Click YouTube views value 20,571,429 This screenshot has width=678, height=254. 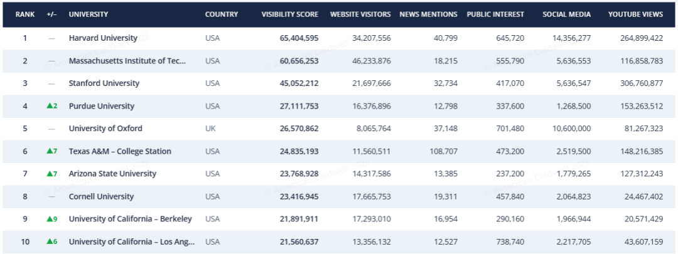coord(643,219)
